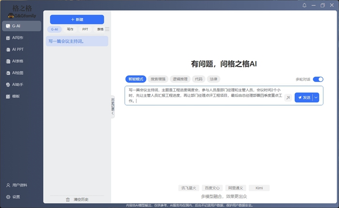Image resolution: width=339 pixels, height=208 pixels.
Task: Click inside the prompt text input box
Action: (x=203, y=95)
